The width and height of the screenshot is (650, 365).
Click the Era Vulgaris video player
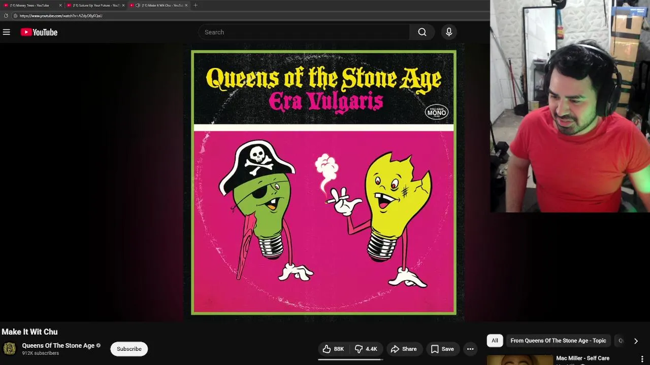coord(323,182)
